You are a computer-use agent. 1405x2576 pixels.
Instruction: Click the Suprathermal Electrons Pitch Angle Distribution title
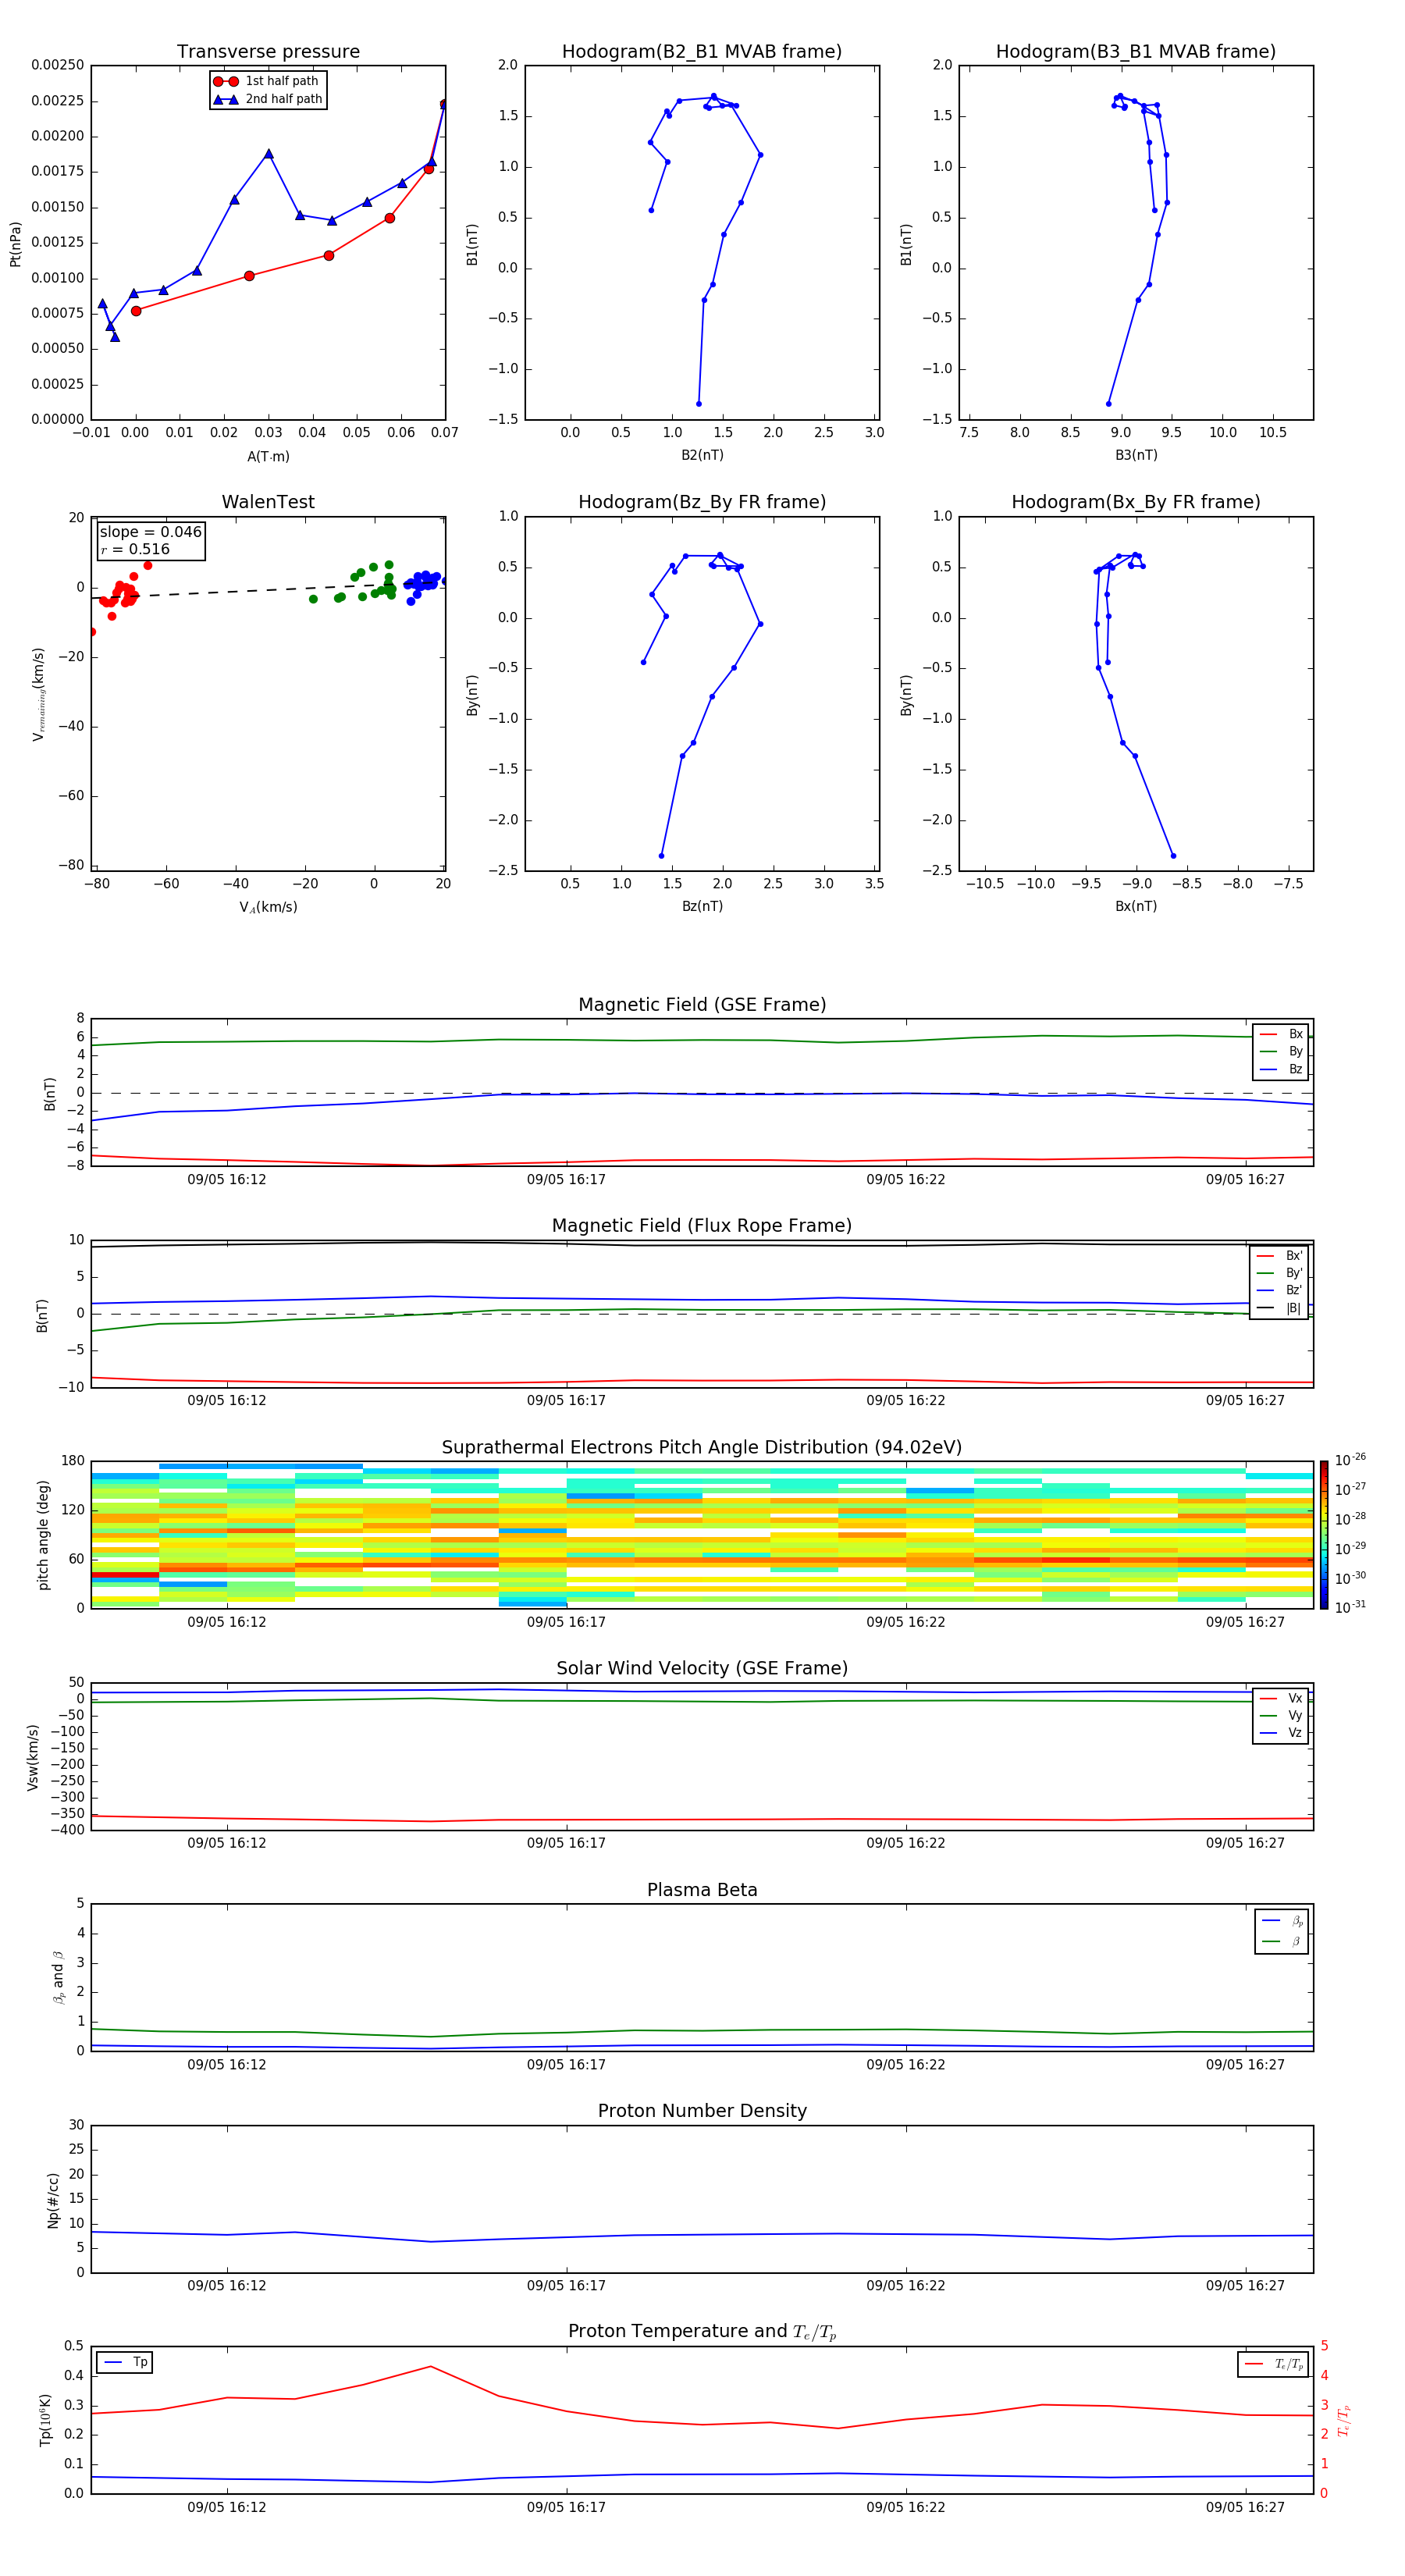[x=702, y=1448]
